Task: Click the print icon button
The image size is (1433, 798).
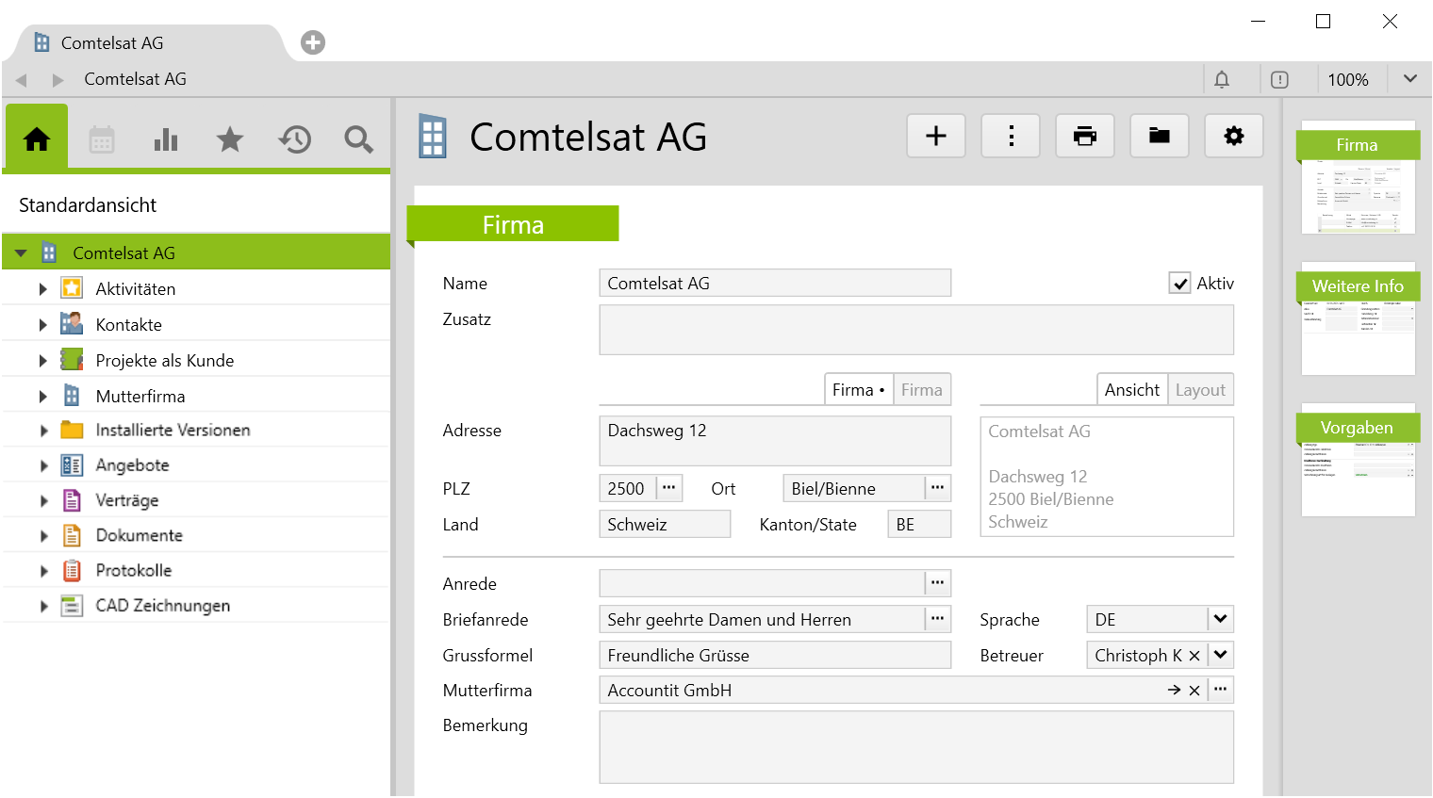Action: (x=1085, y=137)
